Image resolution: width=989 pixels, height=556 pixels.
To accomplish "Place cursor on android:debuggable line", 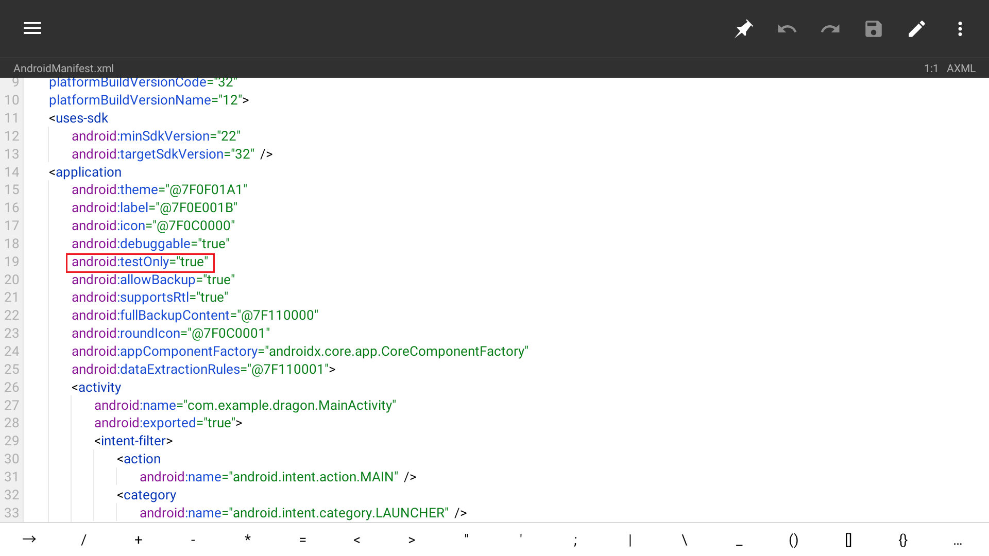I will (150, 244).
